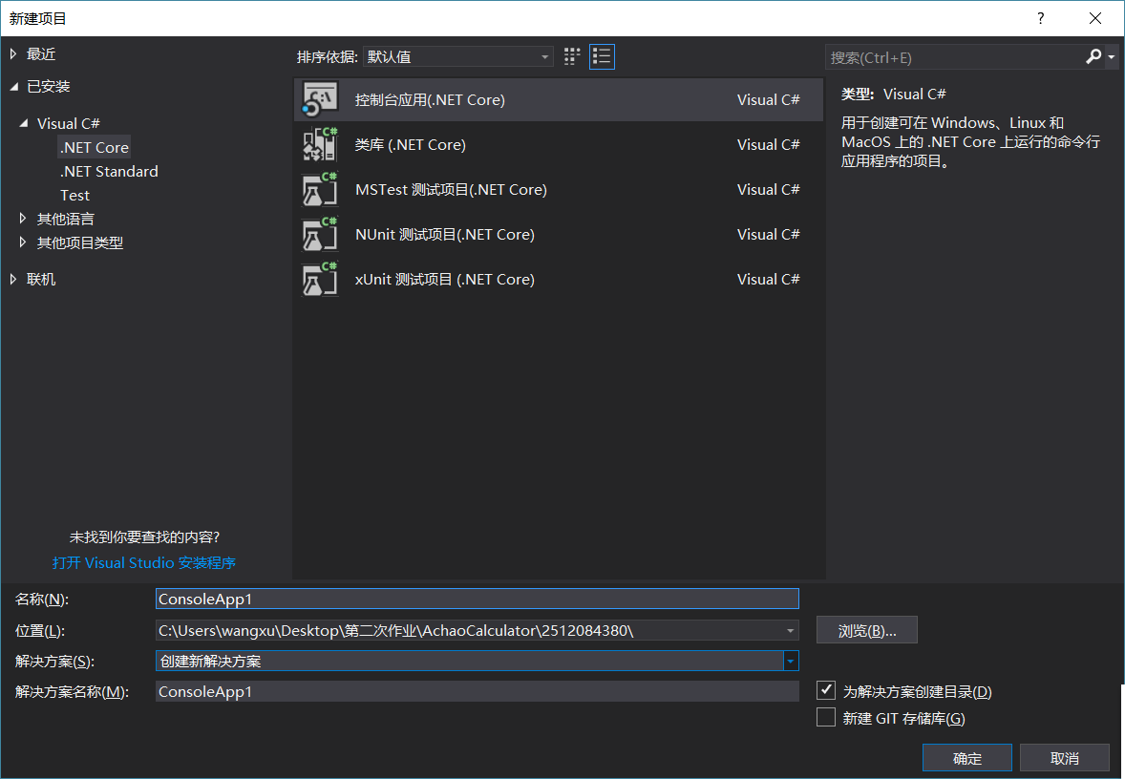Viewport: 1125px width, 779px height.
Task: Select the 其他语言 tree label
Action: coord(65,219)
